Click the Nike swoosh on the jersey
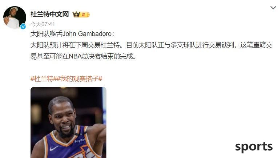This screenshot has height=158, width=278. coord(54,149)
